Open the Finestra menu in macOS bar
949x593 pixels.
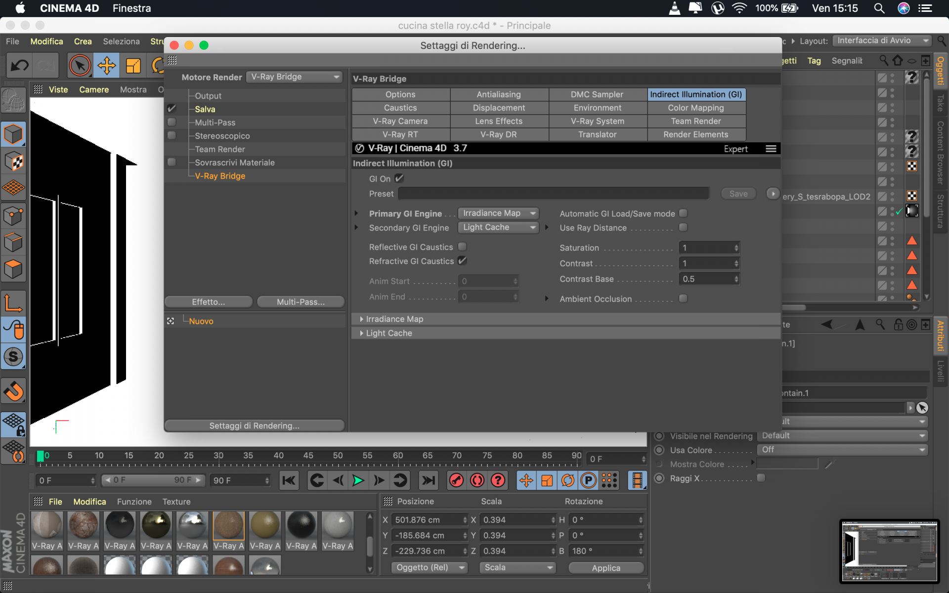(131, 8)
